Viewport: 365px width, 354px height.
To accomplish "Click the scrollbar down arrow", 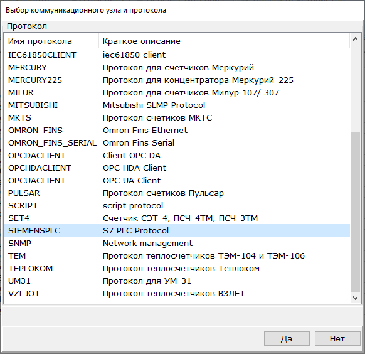I will click(x=355, y=298).
